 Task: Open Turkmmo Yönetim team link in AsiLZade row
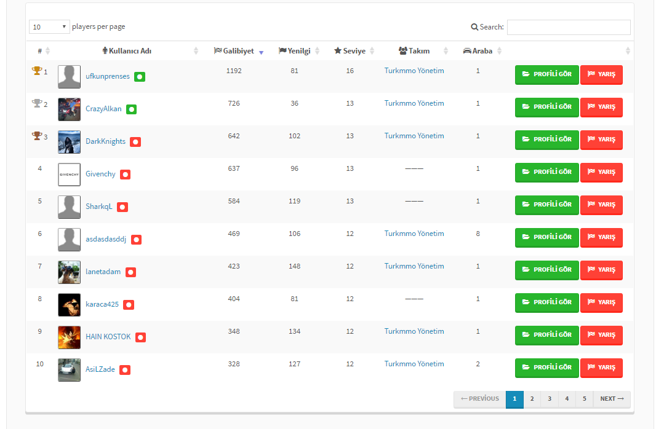tap(414, 364)
